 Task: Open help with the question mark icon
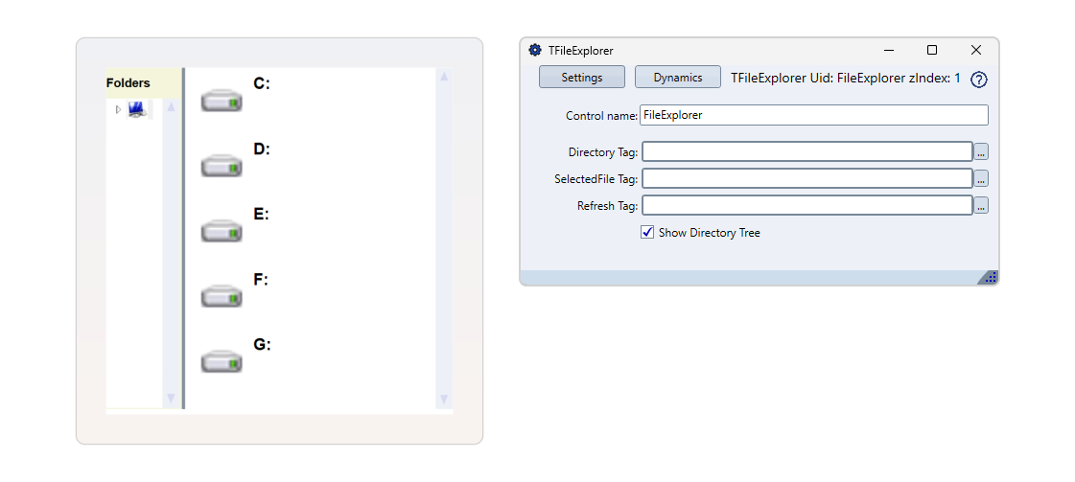pos(978,80)
